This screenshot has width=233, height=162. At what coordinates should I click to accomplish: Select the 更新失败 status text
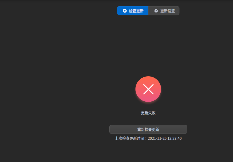(148, 113)
